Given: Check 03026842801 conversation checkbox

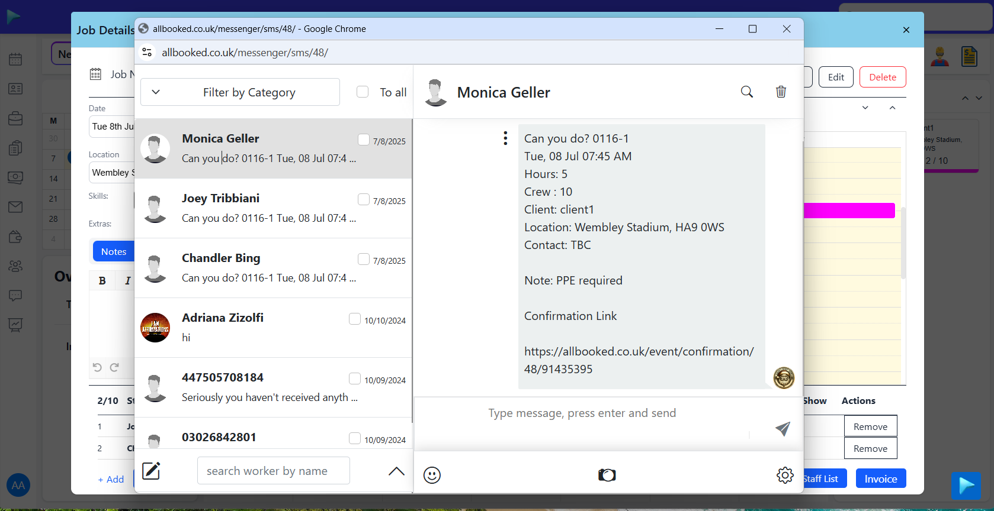Looking at the screenshot, I should pyautogui.click(x=355, y=438).
